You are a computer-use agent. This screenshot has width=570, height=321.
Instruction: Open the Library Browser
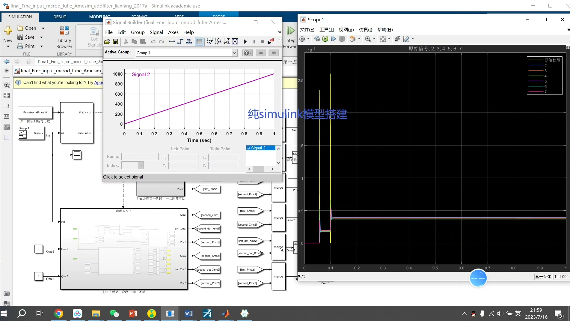tap(64, 37)
